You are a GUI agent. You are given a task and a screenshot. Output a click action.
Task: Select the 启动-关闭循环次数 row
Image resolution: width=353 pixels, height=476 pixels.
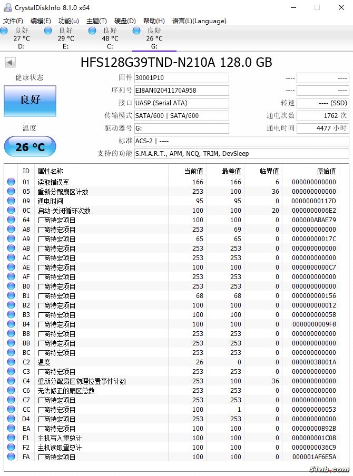click(172, 211)
